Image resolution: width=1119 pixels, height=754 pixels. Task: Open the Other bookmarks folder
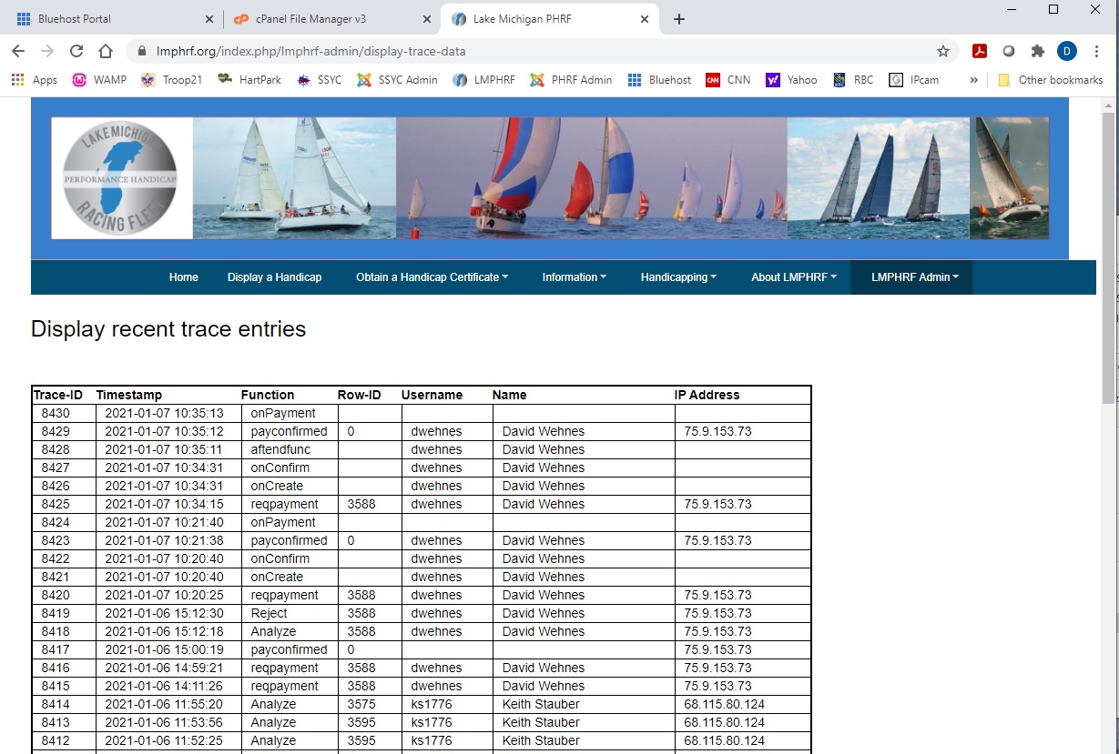1050,80
